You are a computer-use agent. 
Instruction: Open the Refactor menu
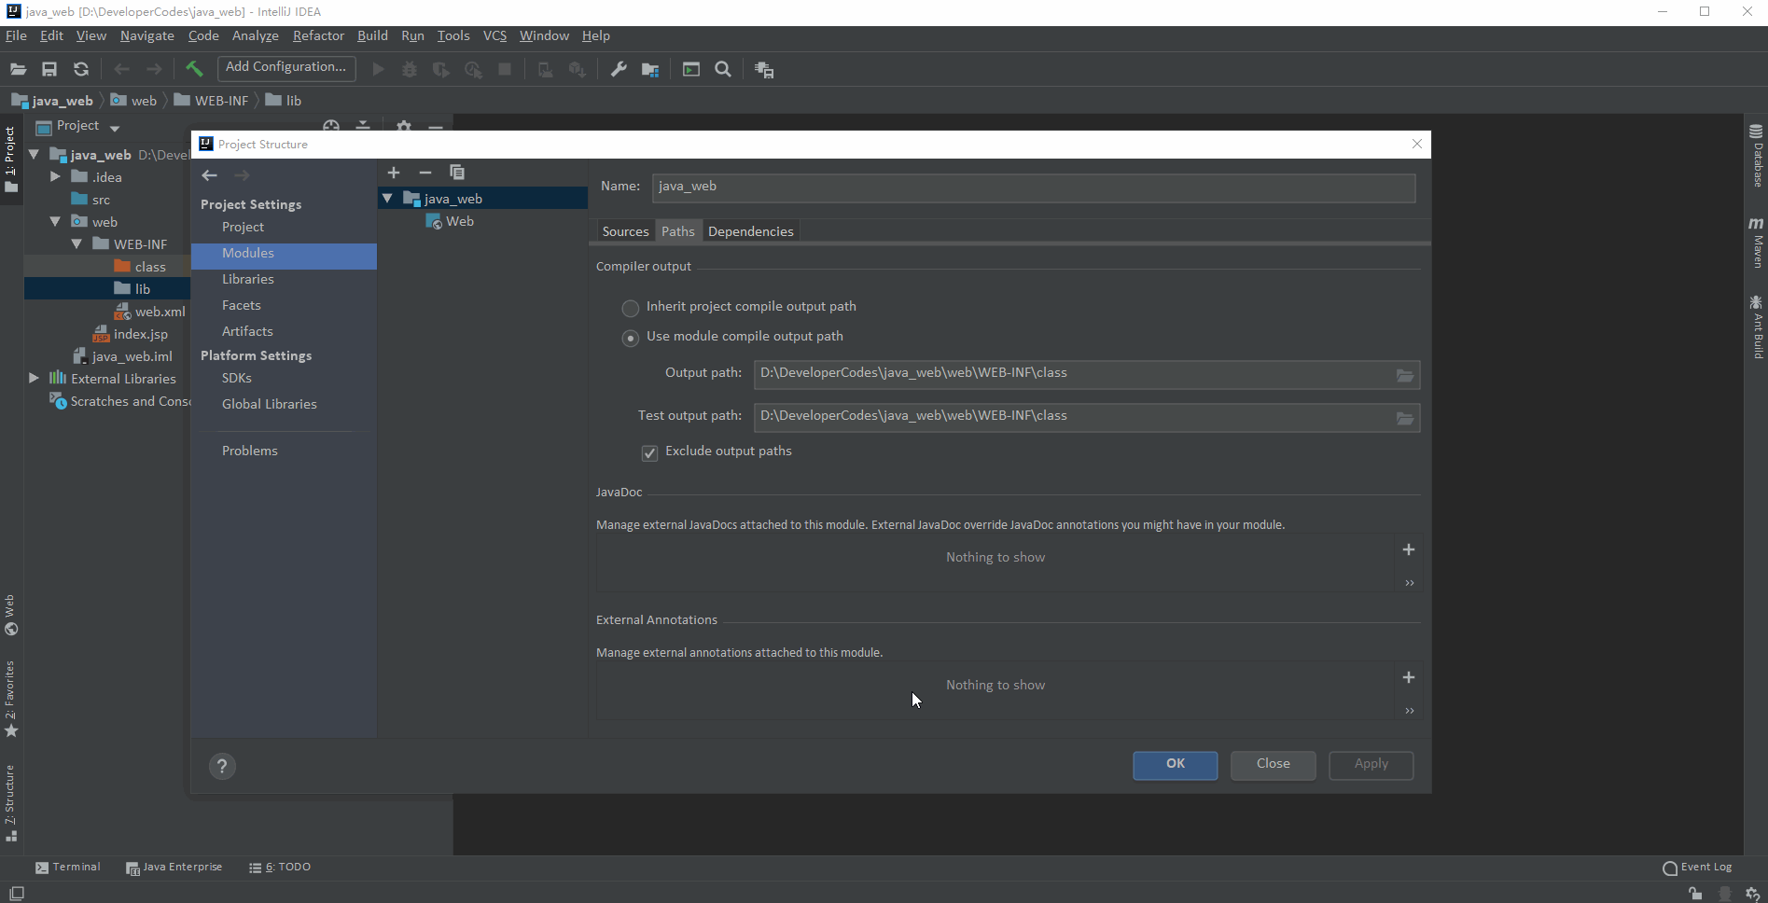[x=318, y=35]
